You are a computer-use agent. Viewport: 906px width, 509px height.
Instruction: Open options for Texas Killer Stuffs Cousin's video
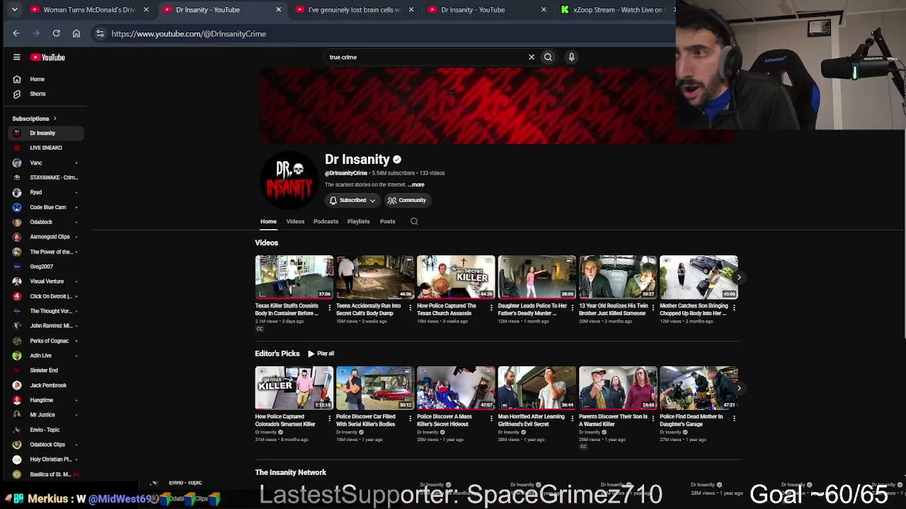click(329, 308)
